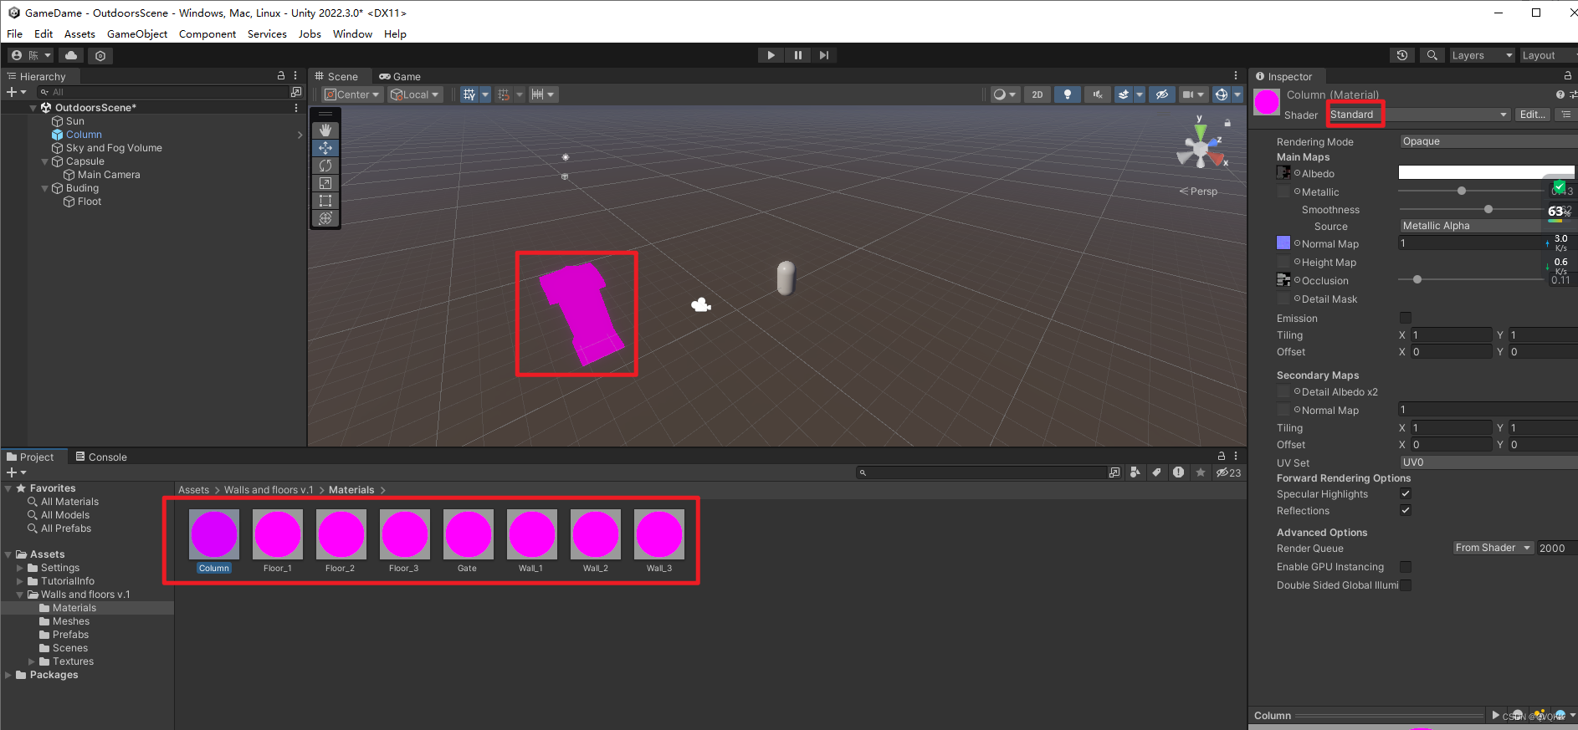Viewport: 1578px width, 730px height.
Task: Switch to the Console tab
Action: pyautogui.click(x=101, y=457)
